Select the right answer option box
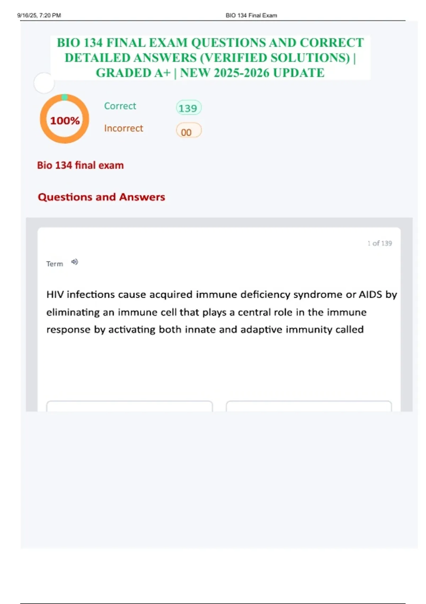Image resolution: width=426 pixels, height=604 pixels. tap(309, 406)
